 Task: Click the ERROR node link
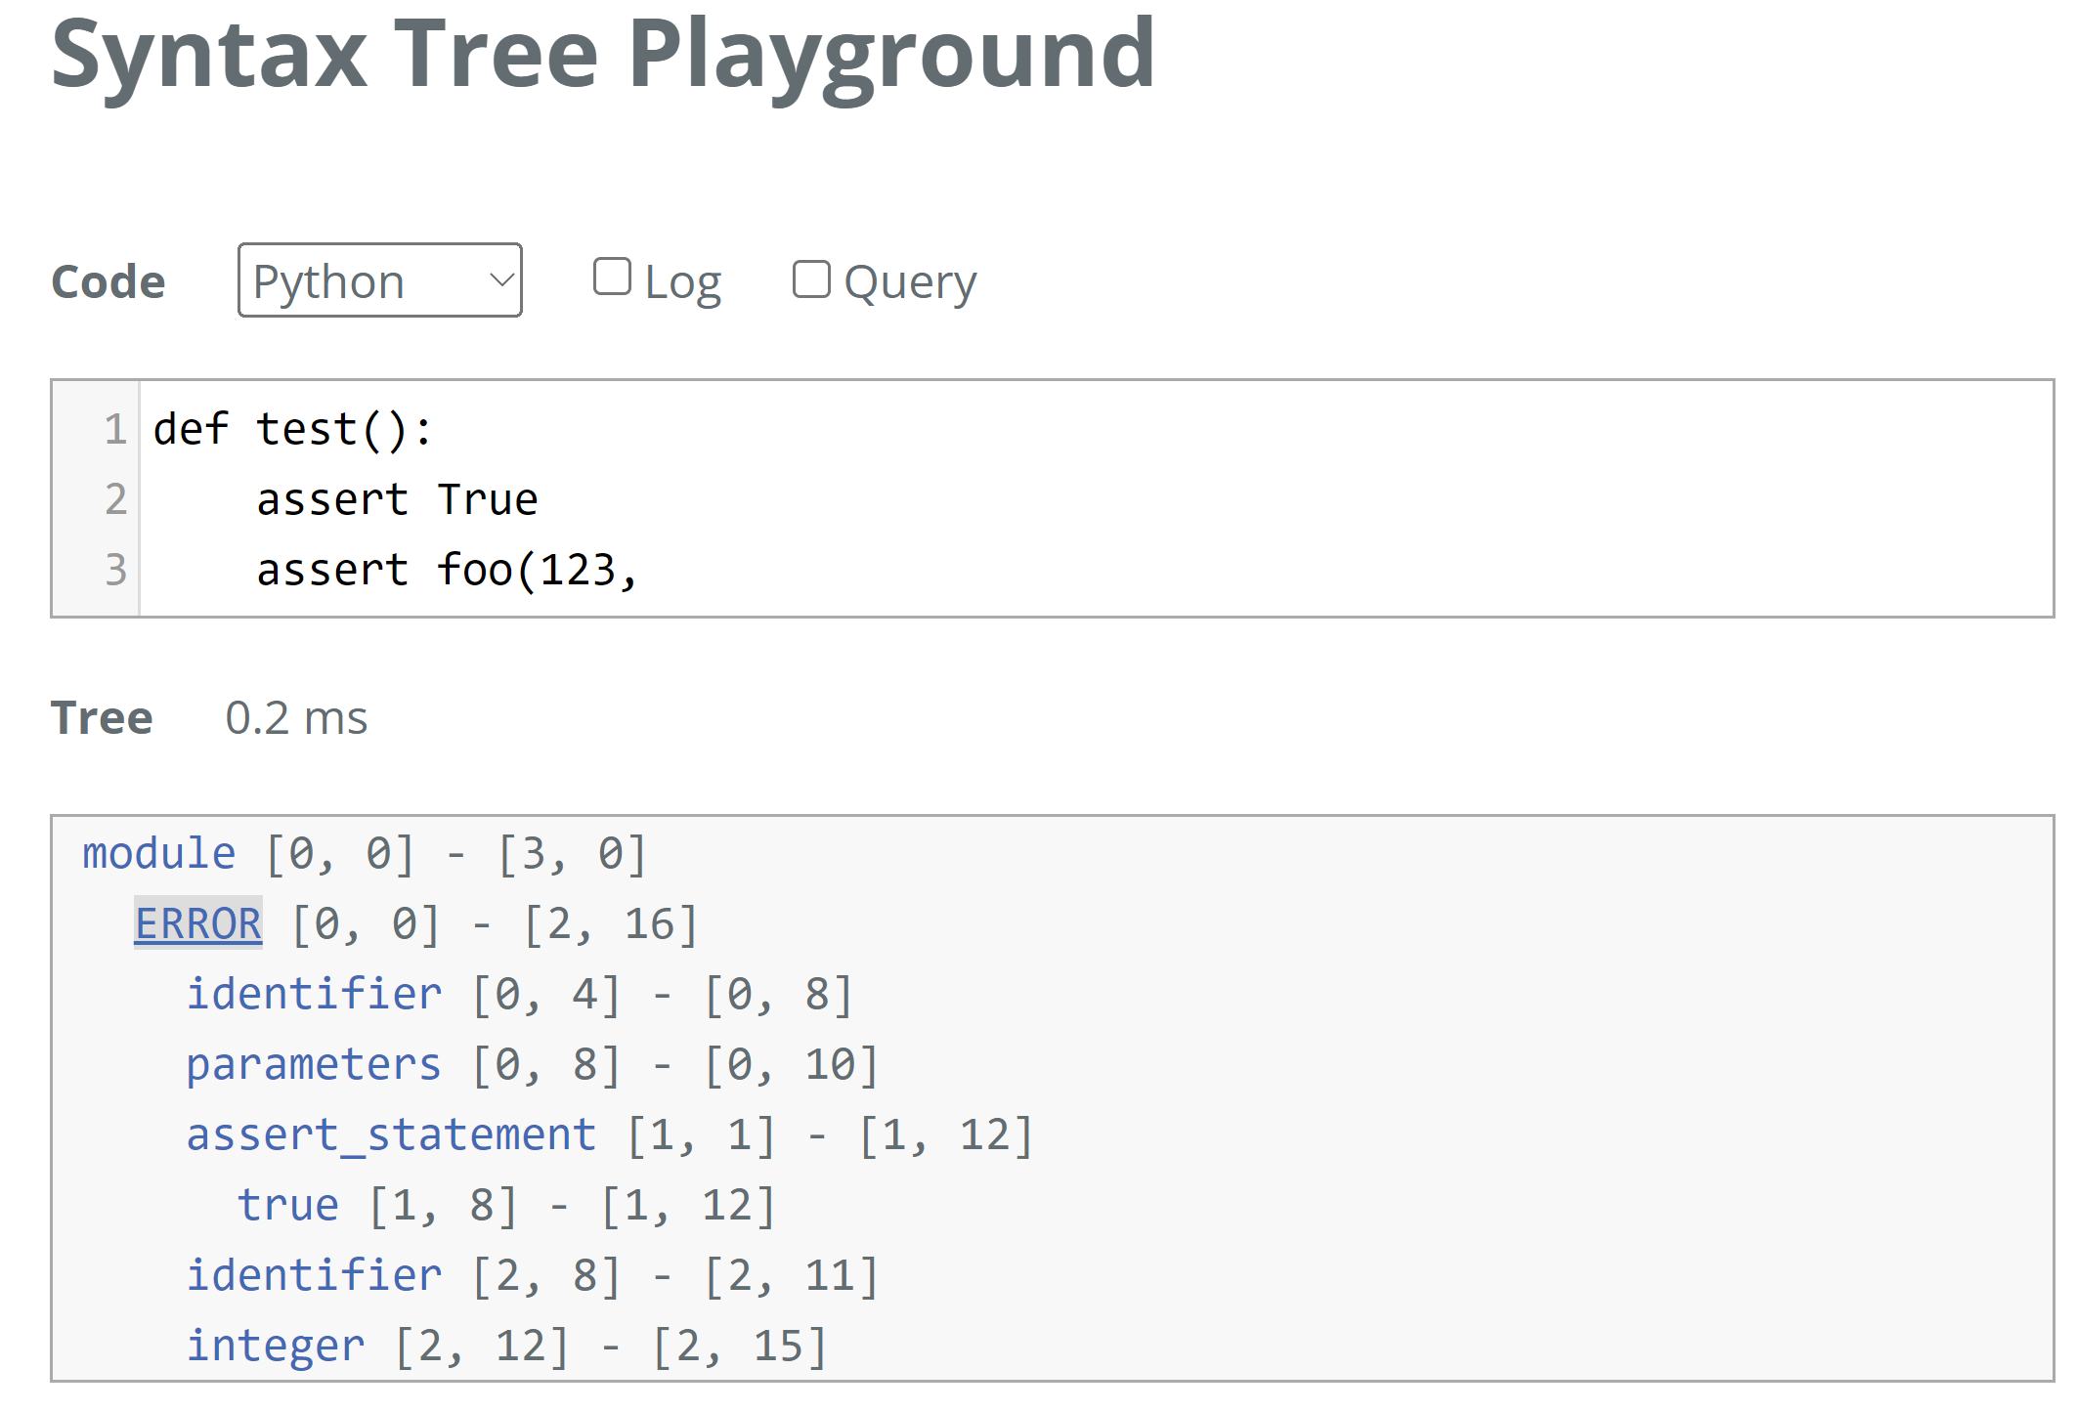pos(198,923)
